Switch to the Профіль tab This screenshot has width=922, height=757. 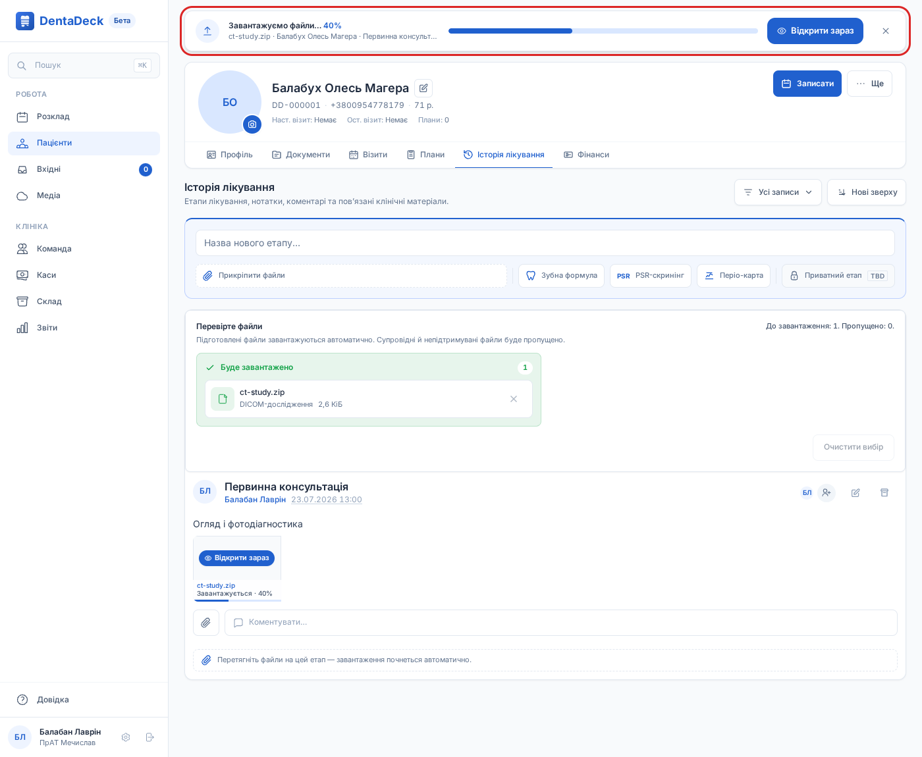click(230, 155)
